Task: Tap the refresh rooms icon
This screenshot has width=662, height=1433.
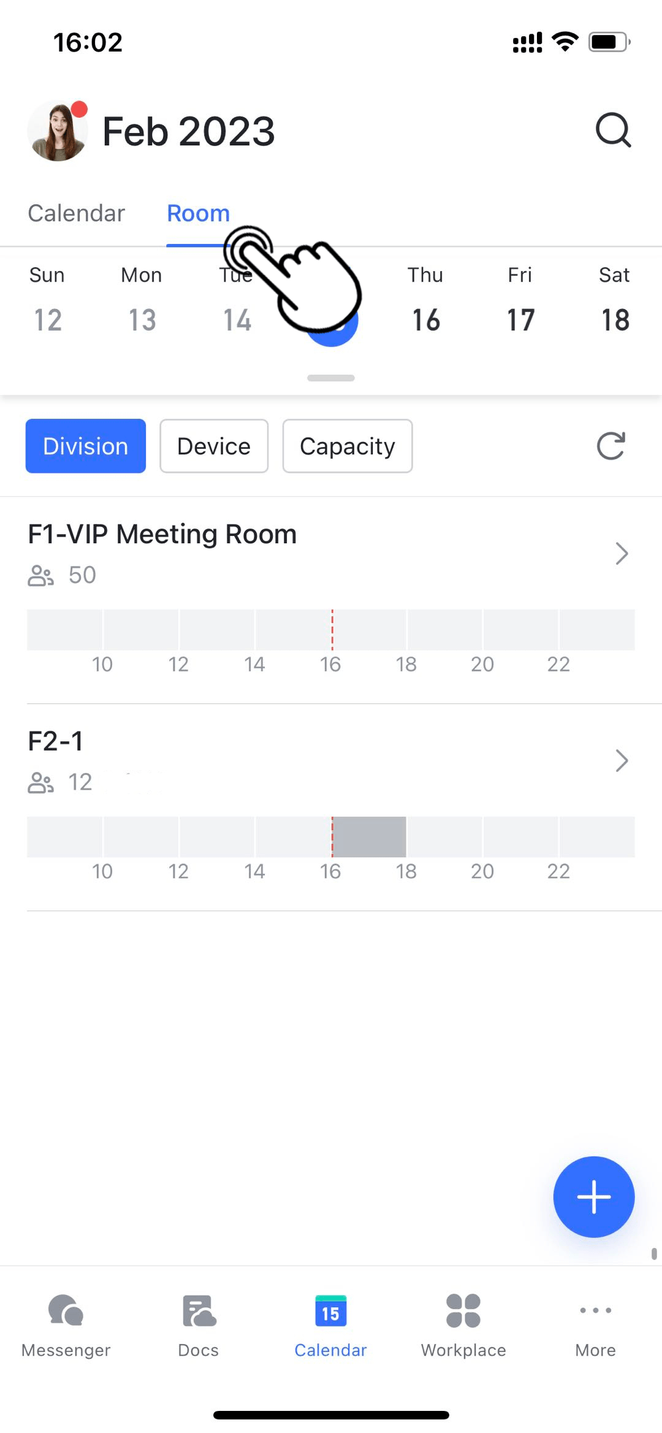Action: (x=611, y=446)
